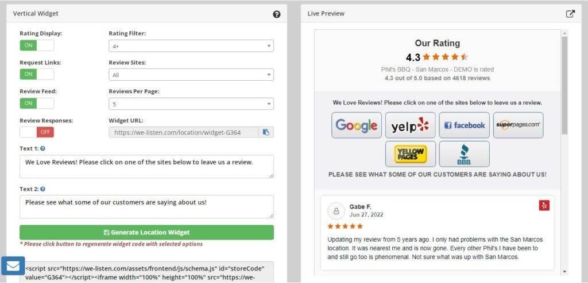Click the Text 1 info help icon
588x283 pixels.
[42, 148]
